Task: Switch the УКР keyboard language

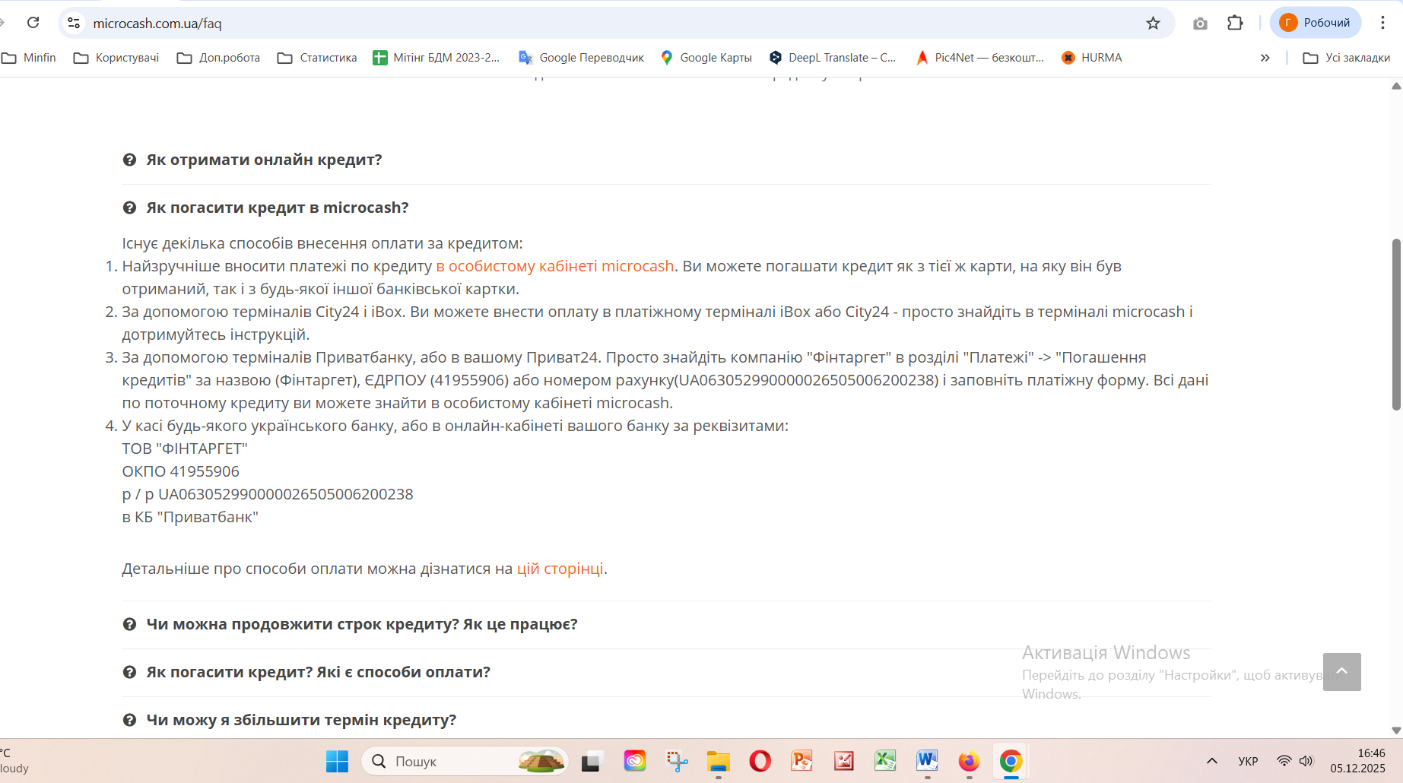Action: (x=1248, y=761)
